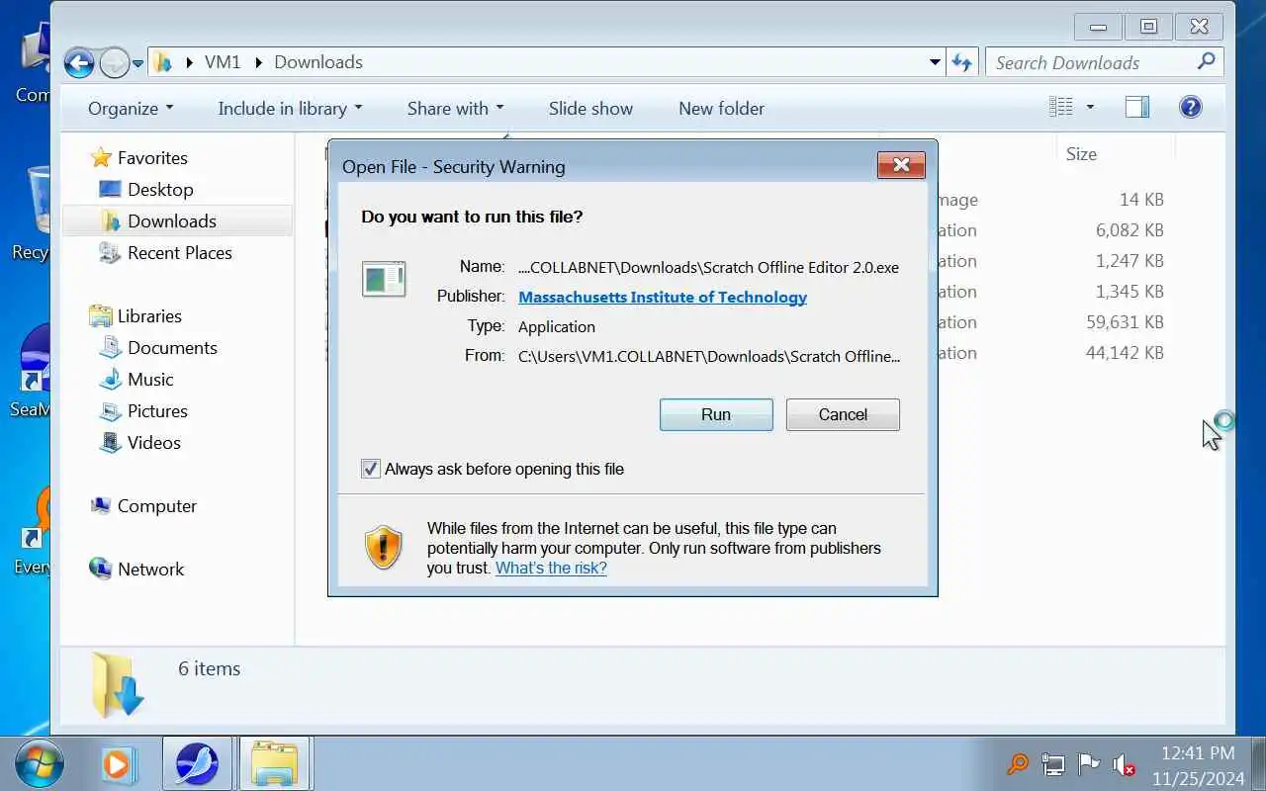The height and width of the screenshot is (791, 1266).
Task: Click Downloads in the address breadcrumb
Action: 318,61
